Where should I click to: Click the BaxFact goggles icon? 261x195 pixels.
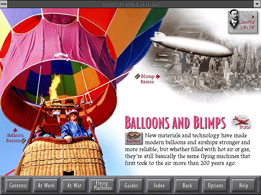click(134, 138)
